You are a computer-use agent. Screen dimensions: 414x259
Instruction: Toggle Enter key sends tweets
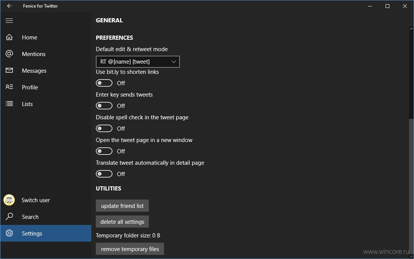point(104,106)
